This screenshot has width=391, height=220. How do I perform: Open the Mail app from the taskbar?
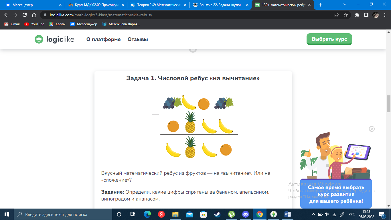tap(189, 214)
